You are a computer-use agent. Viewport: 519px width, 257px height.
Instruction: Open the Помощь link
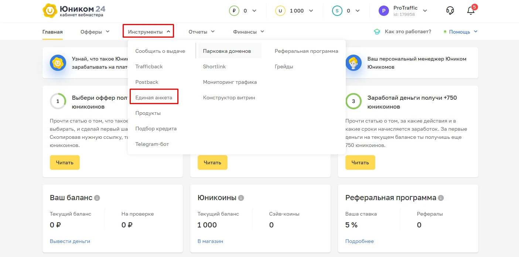click(460, 32)
